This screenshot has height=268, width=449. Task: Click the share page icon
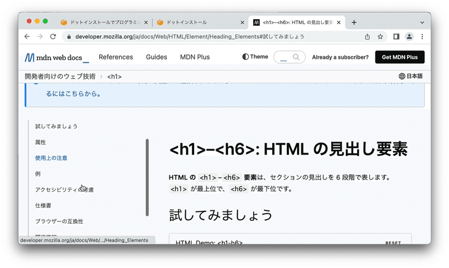click(367, 36)
